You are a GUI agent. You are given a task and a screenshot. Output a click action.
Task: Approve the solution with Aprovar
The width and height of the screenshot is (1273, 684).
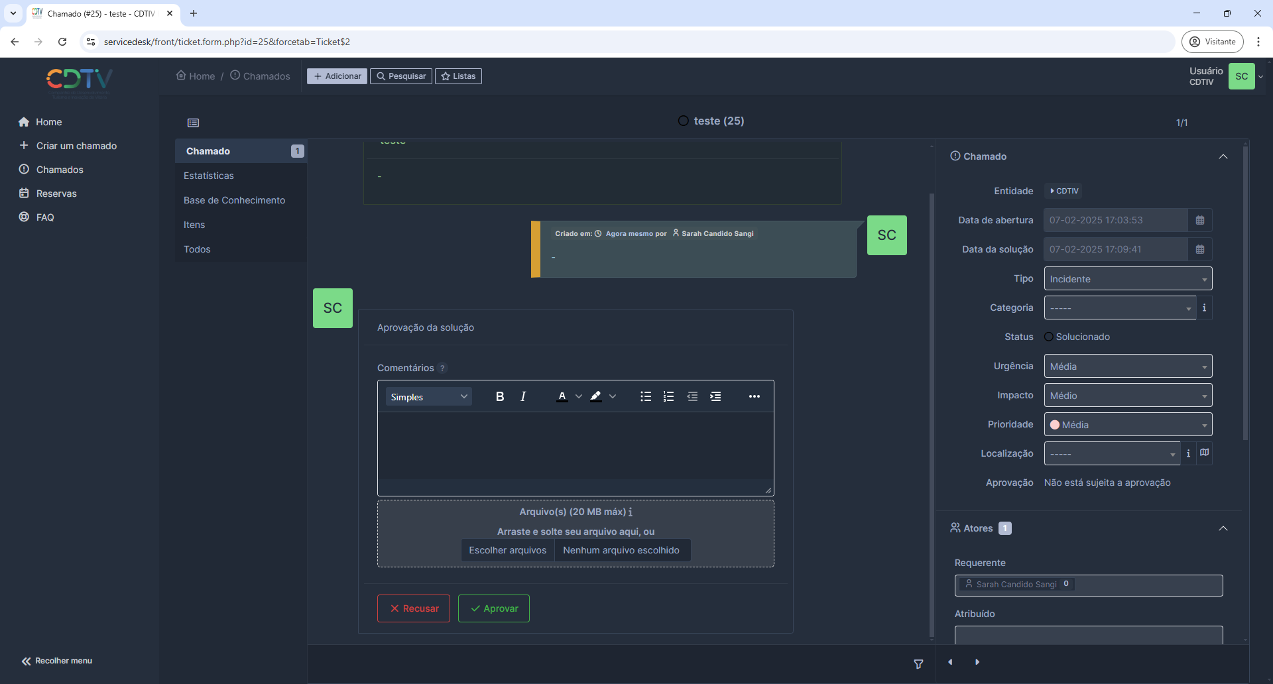[x=493, y=608]
